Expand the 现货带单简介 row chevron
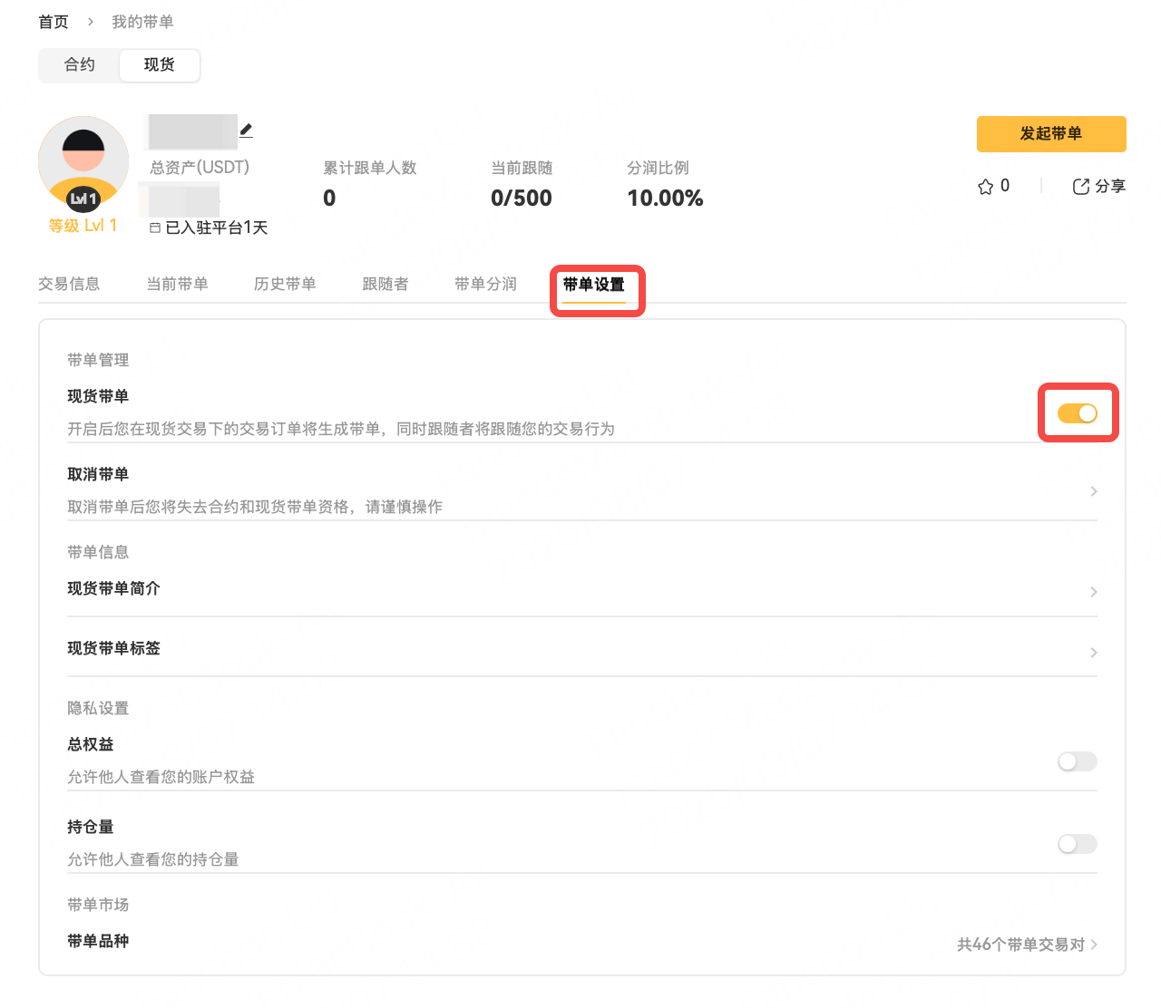The image size is (1161, 1008). 1094,592
